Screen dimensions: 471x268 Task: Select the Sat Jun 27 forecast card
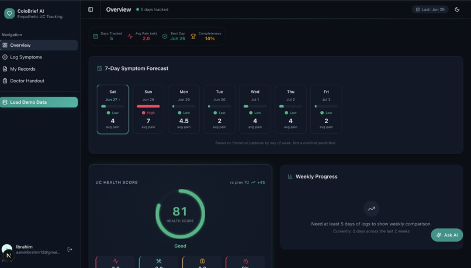tap(113, 109)
